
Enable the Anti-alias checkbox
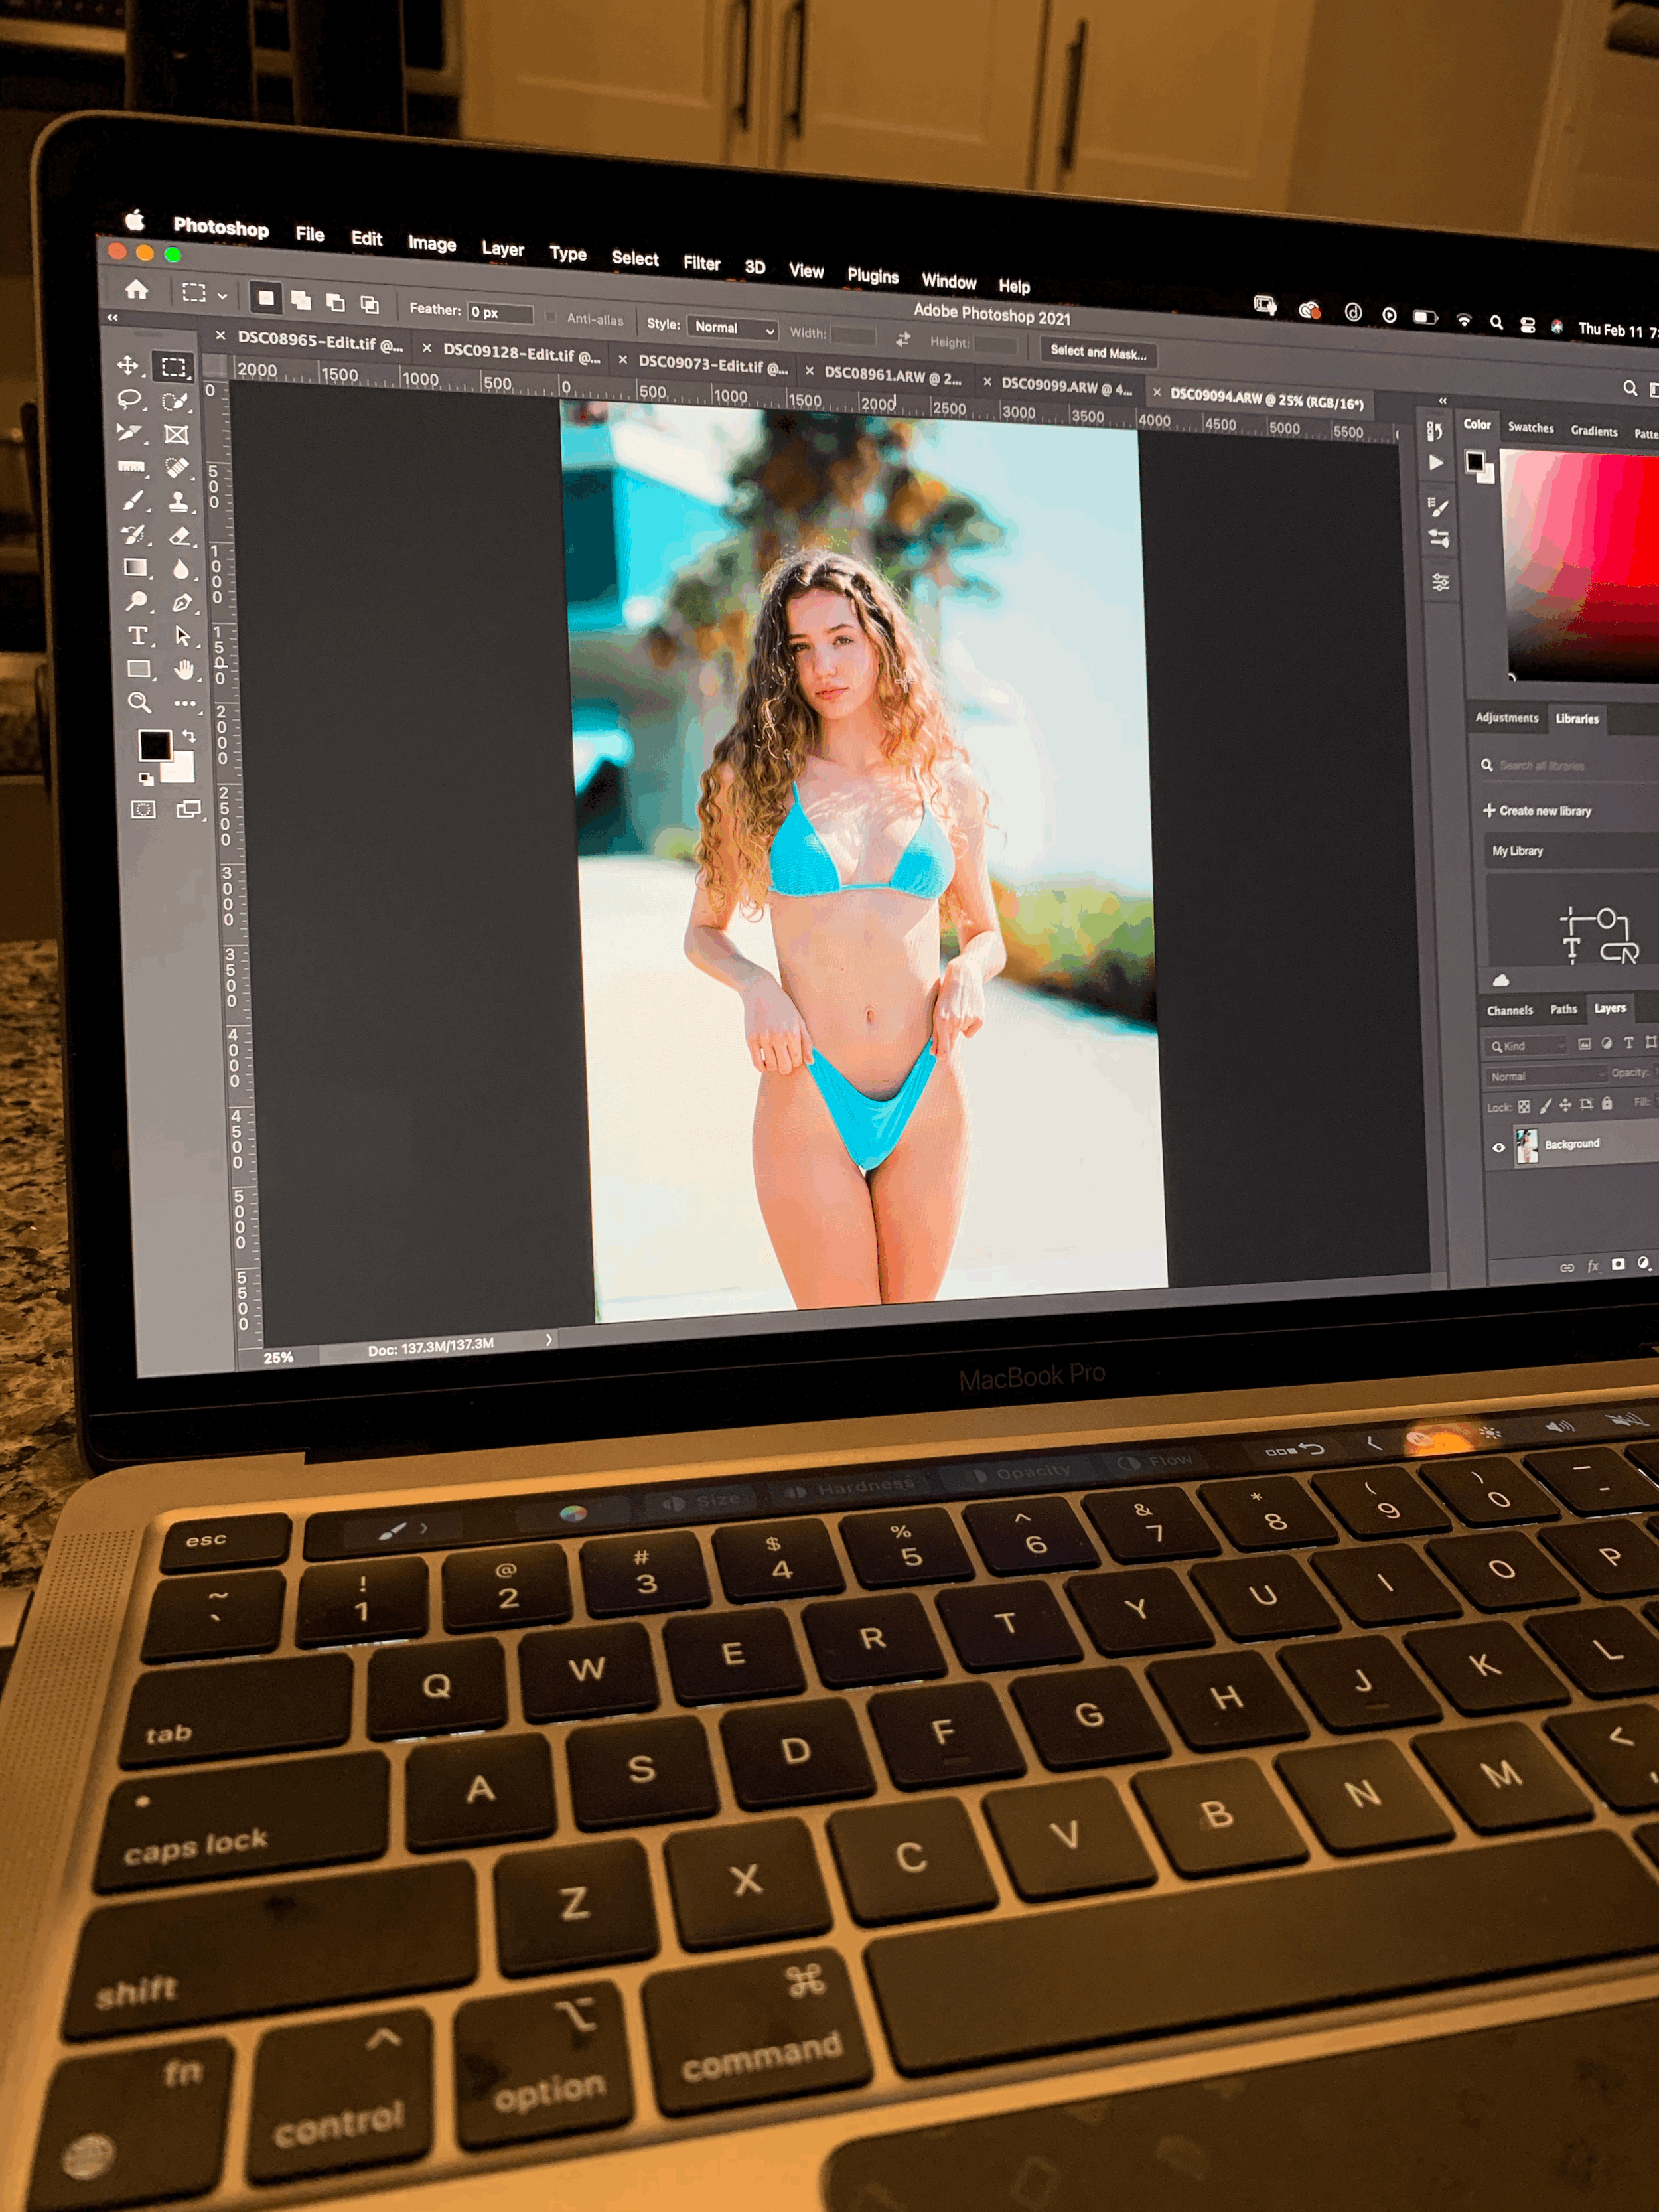(550, 317)
